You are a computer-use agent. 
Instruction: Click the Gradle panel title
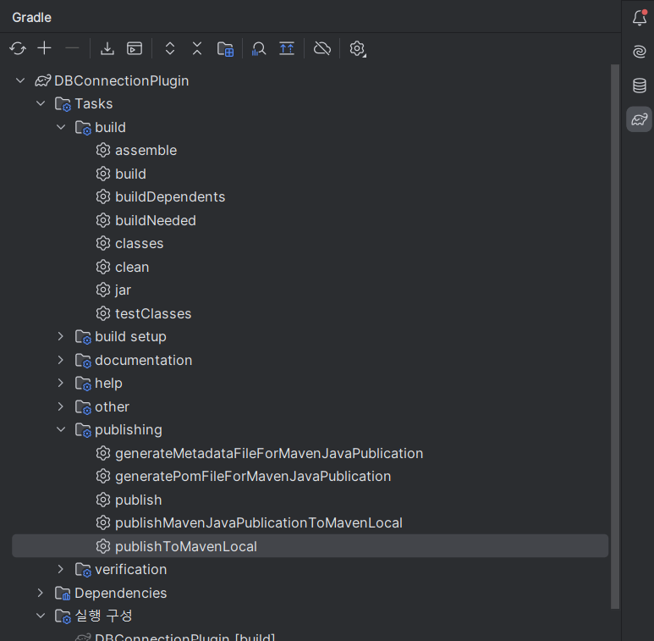pyautogui.click(x=31, y=18)
